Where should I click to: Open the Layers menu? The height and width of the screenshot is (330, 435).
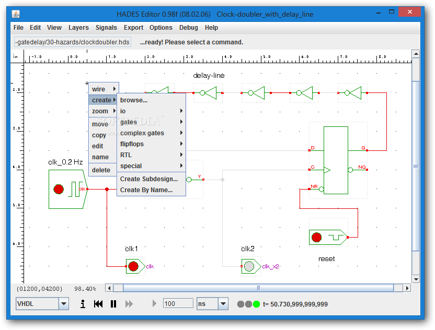coord(78,28)
